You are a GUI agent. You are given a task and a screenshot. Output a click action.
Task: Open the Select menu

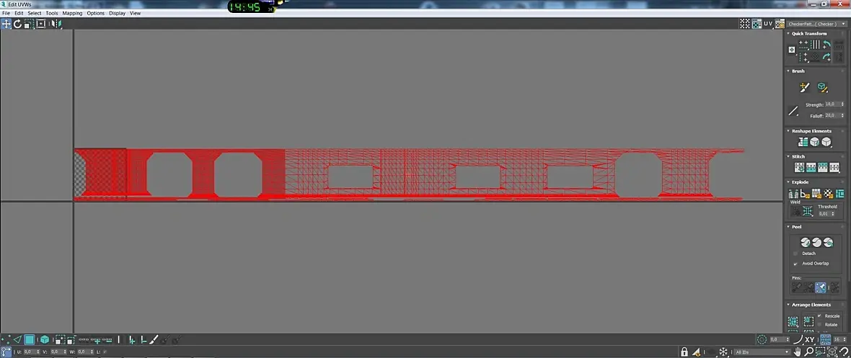[35, 13]
